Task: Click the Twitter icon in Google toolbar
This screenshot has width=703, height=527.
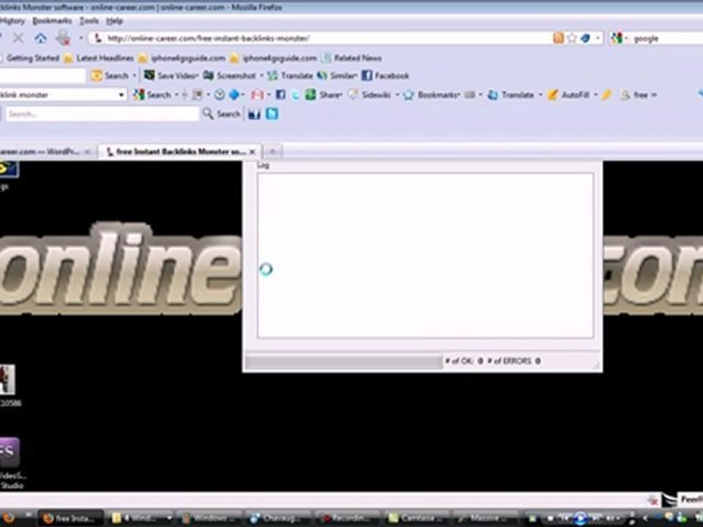Action: pyautogui.click(x=295, y=94)
